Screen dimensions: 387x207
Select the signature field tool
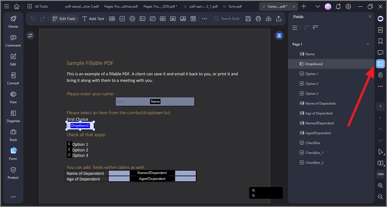click(x=183, y=19)
